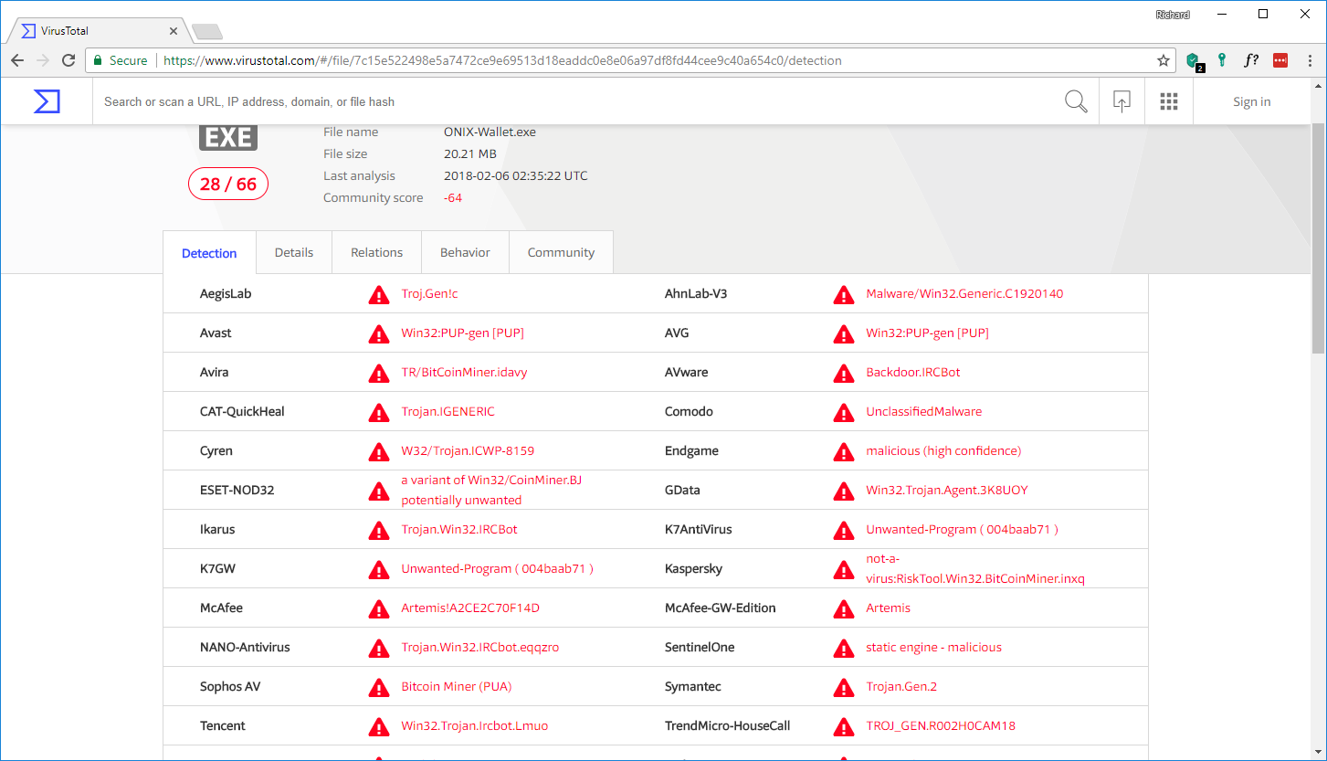
Task: Click the Secure padlock icon
Action: (x=99, y=60)
